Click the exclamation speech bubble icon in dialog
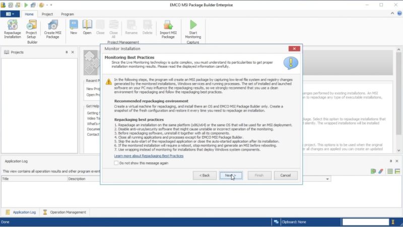Screen dimensions: 403x227 pyautogui.click(x=291, y=63)
